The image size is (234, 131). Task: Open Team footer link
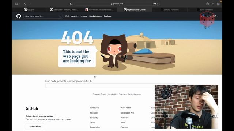93,122
